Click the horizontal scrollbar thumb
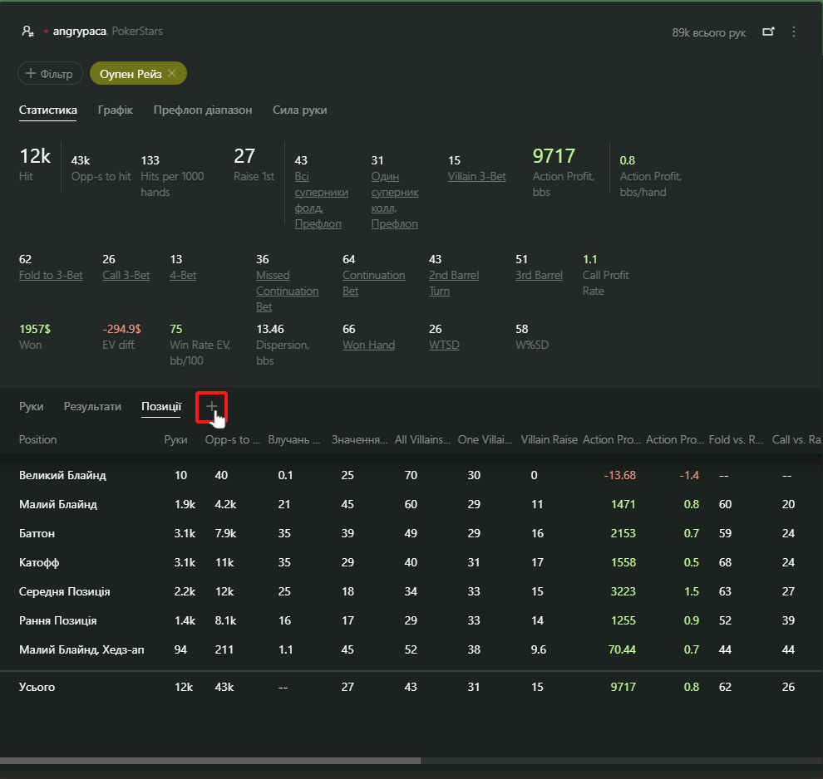This screenshot has width=823, height=779. [x=210, y=761]
